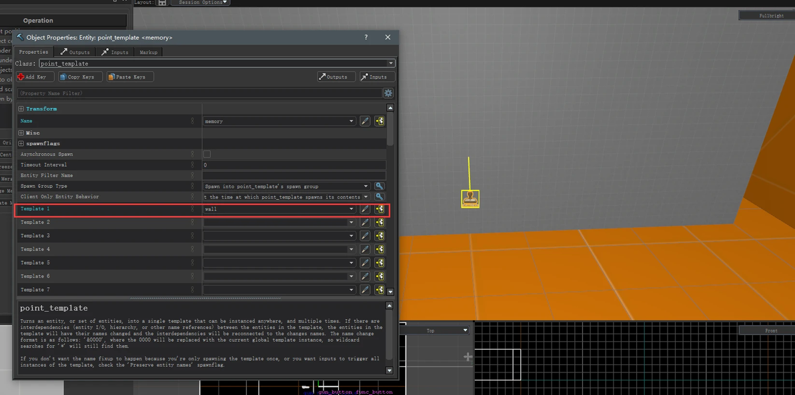Click the eyedropper picker for Template 3

pos(365,236)
